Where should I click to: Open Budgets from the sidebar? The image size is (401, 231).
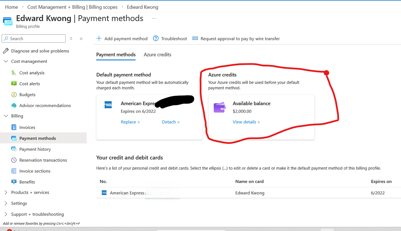[27, 95]
